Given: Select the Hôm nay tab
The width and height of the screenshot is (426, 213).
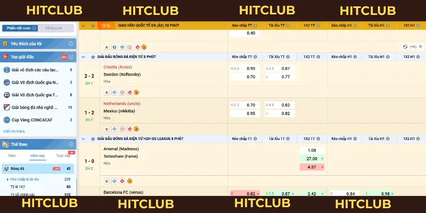Looking at the screenshot, I should [38, 155].
